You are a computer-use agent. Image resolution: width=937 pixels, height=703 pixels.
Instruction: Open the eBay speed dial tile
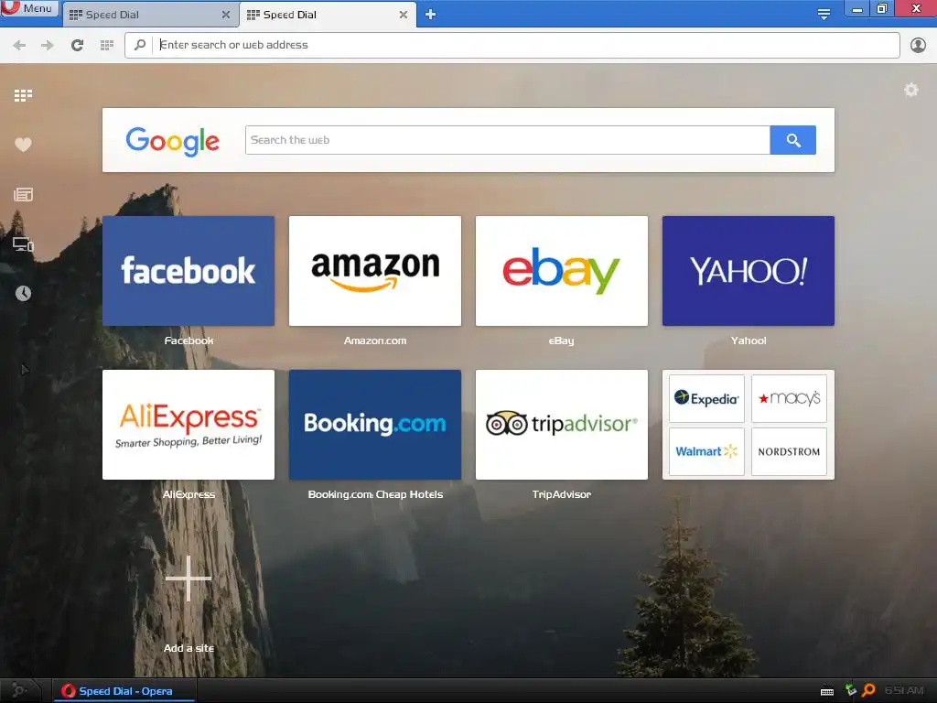tap(561, 271)
